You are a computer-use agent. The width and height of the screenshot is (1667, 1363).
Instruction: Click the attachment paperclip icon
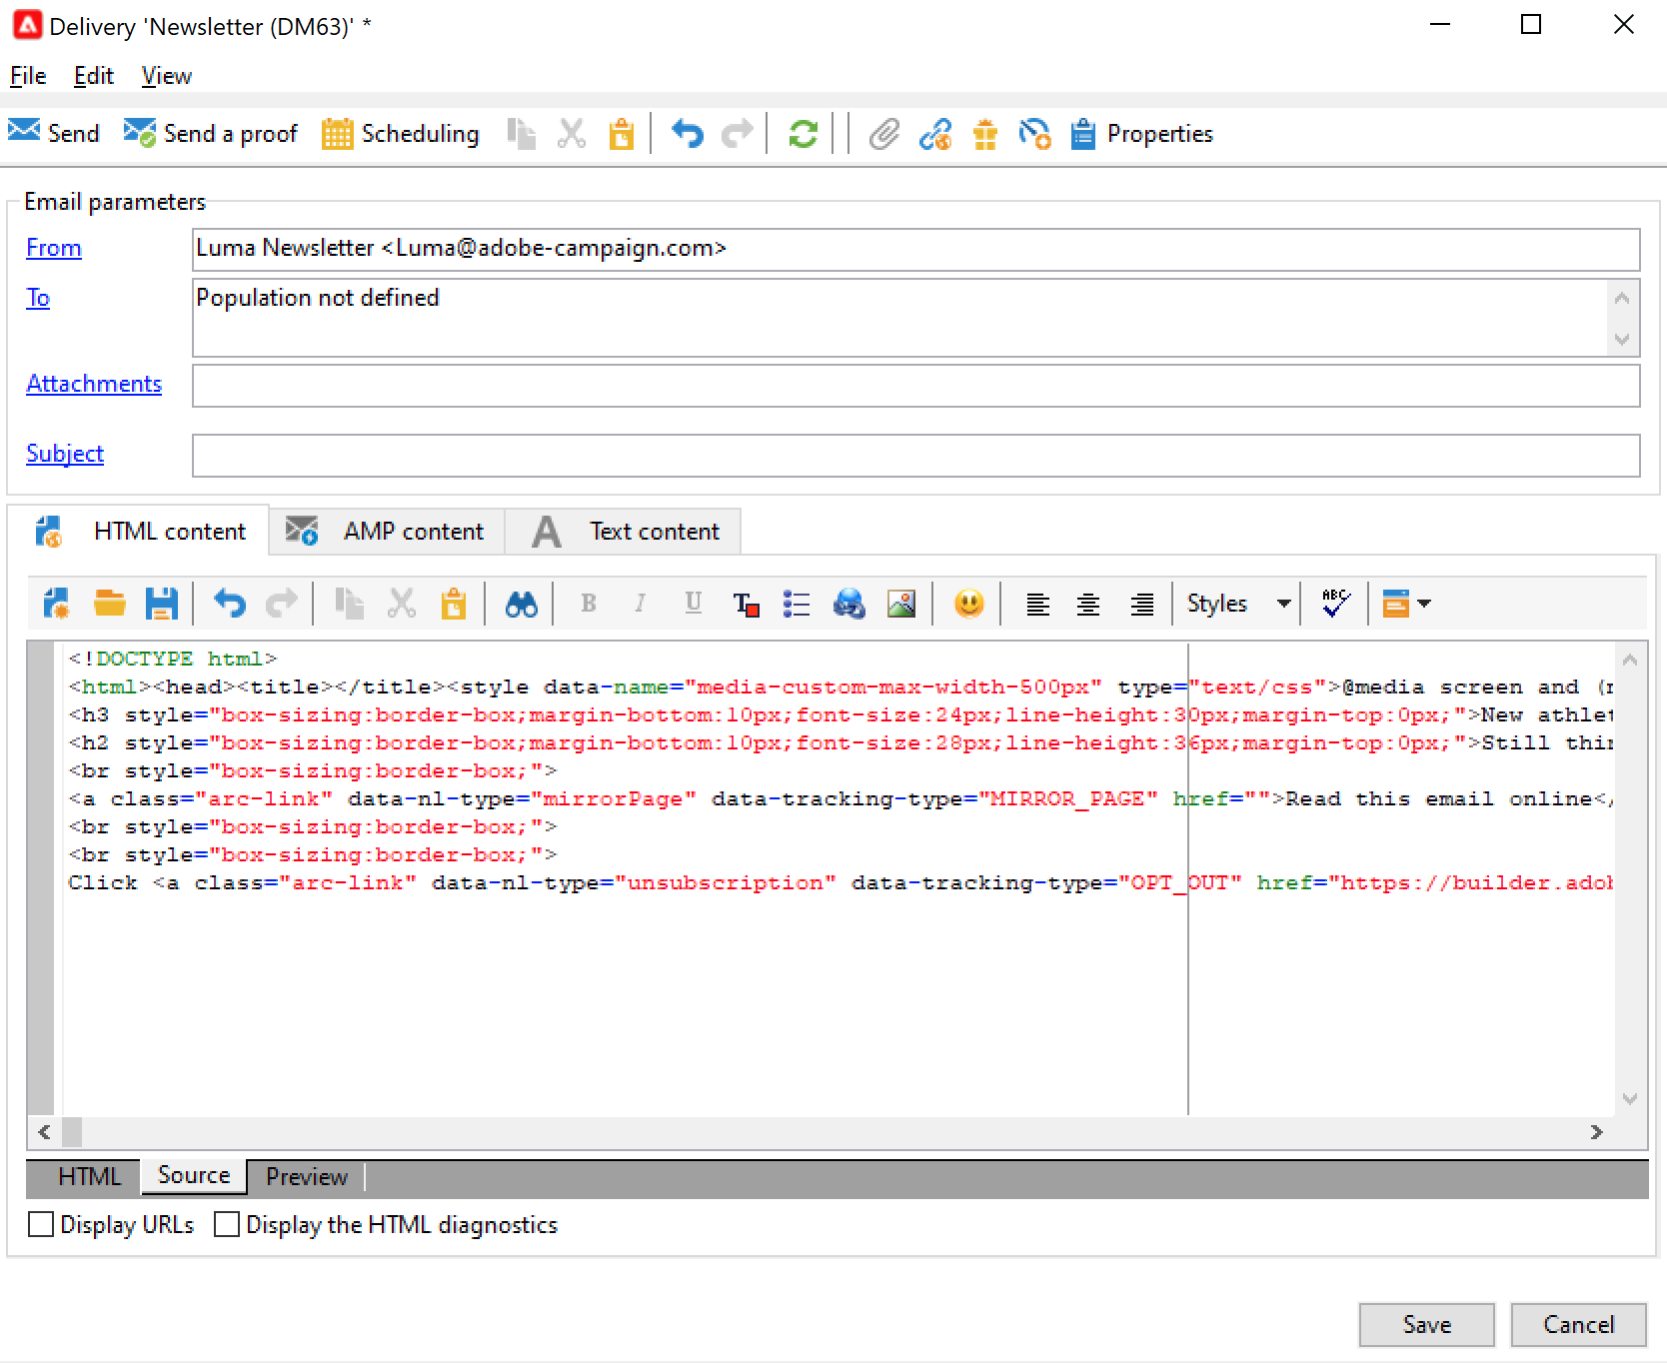(x=883, y=133)
